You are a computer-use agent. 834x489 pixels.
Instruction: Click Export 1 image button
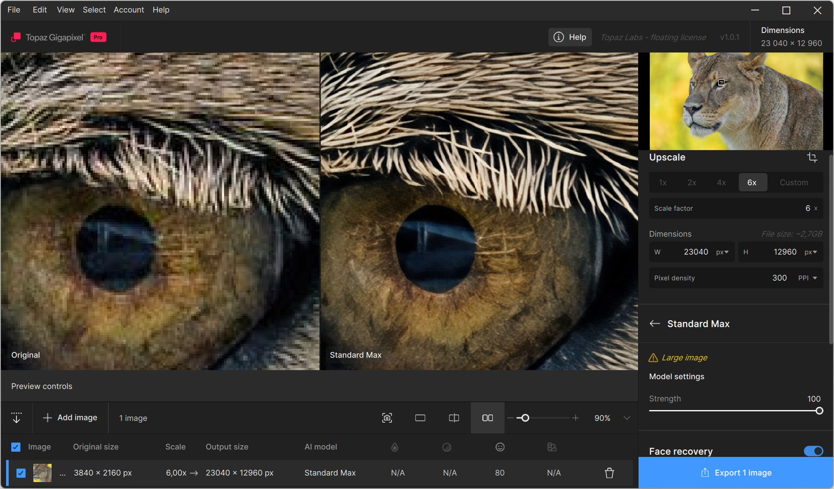coord(736,473)
